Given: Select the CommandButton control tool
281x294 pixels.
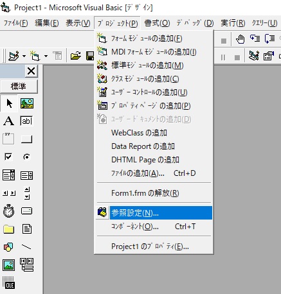Looking at the screenshot, I should tap(27, 139).
